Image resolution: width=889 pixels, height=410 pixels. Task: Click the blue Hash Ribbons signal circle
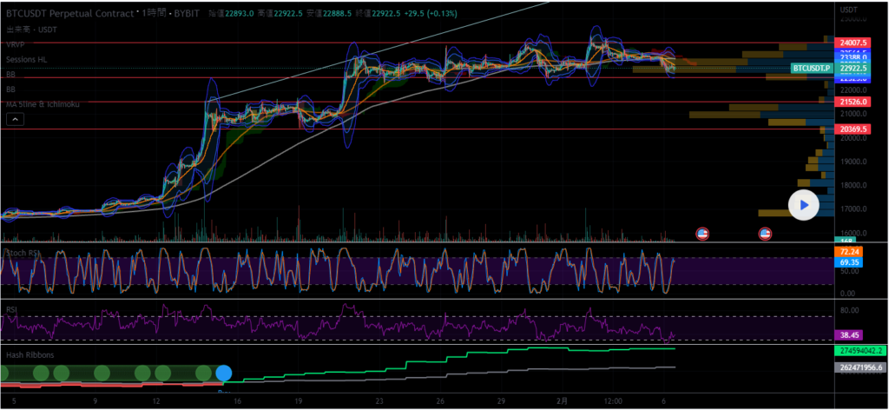click(x=224, y=374)
